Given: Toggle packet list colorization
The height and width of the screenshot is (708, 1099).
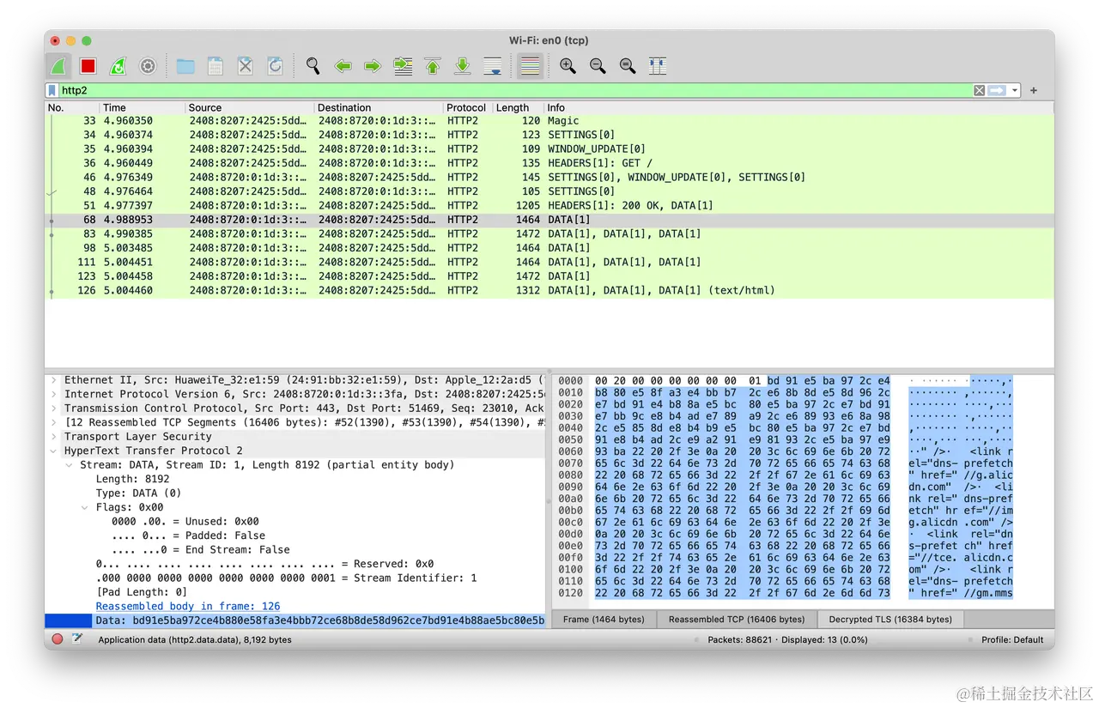Looking at the screenshot, I should point(530,66).
